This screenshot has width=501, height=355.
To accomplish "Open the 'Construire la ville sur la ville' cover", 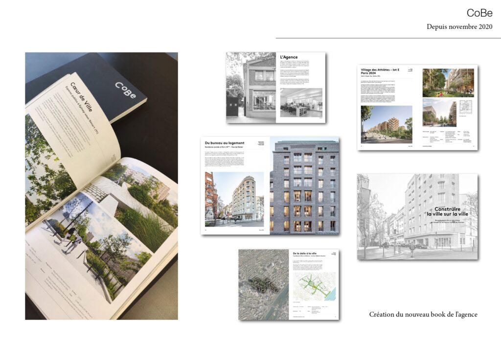I will 417,216.
